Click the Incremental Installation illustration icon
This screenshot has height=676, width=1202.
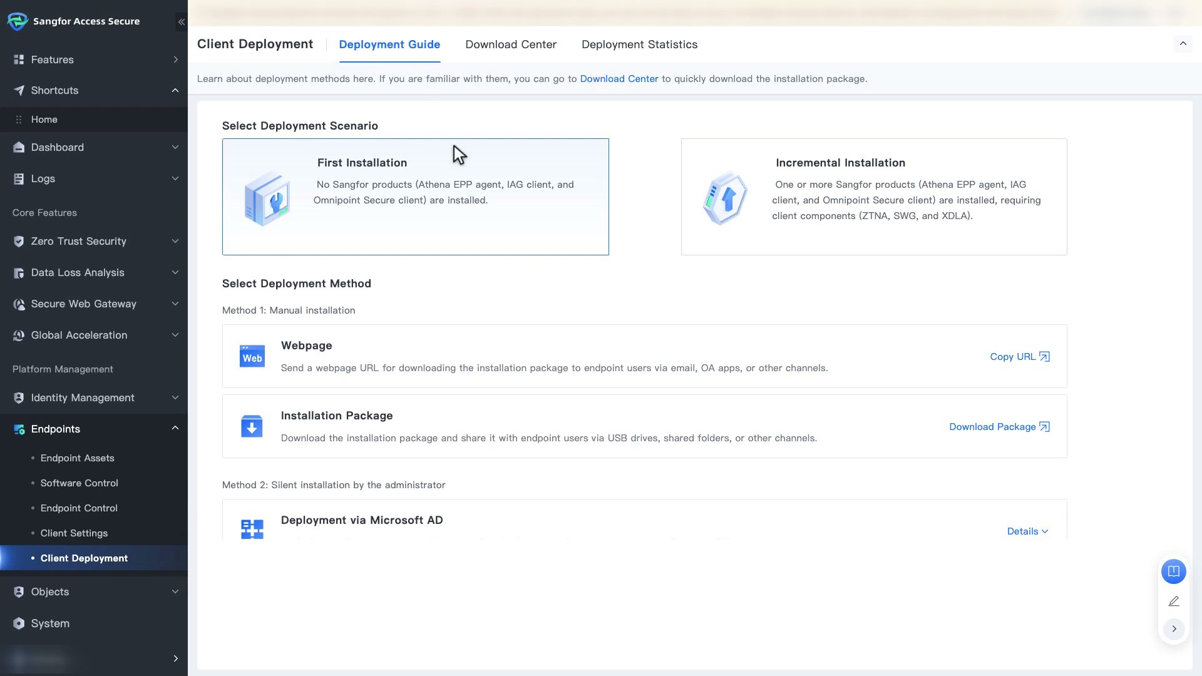tap(726, 198)
